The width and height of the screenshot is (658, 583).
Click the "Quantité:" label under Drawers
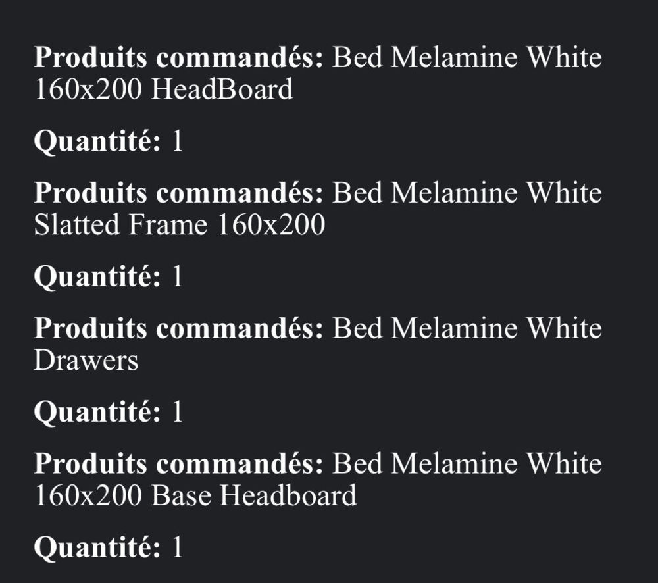point(97,412)
